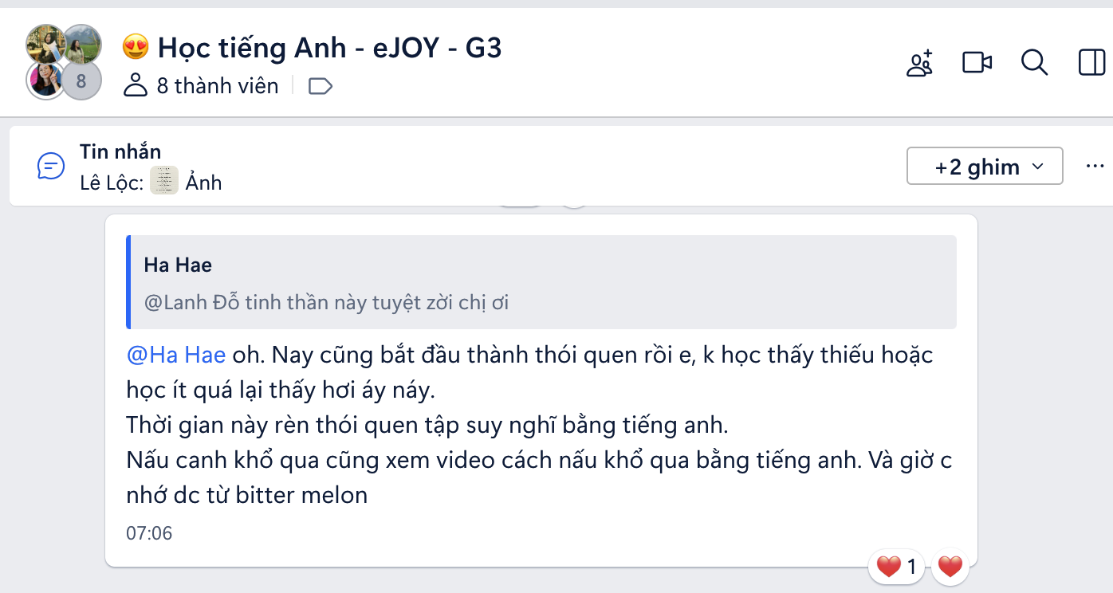Jump to quoted Ha Hae reply message
Image resolution: width=1113 pixels, height=593 pixels.
tap(542, 282)
